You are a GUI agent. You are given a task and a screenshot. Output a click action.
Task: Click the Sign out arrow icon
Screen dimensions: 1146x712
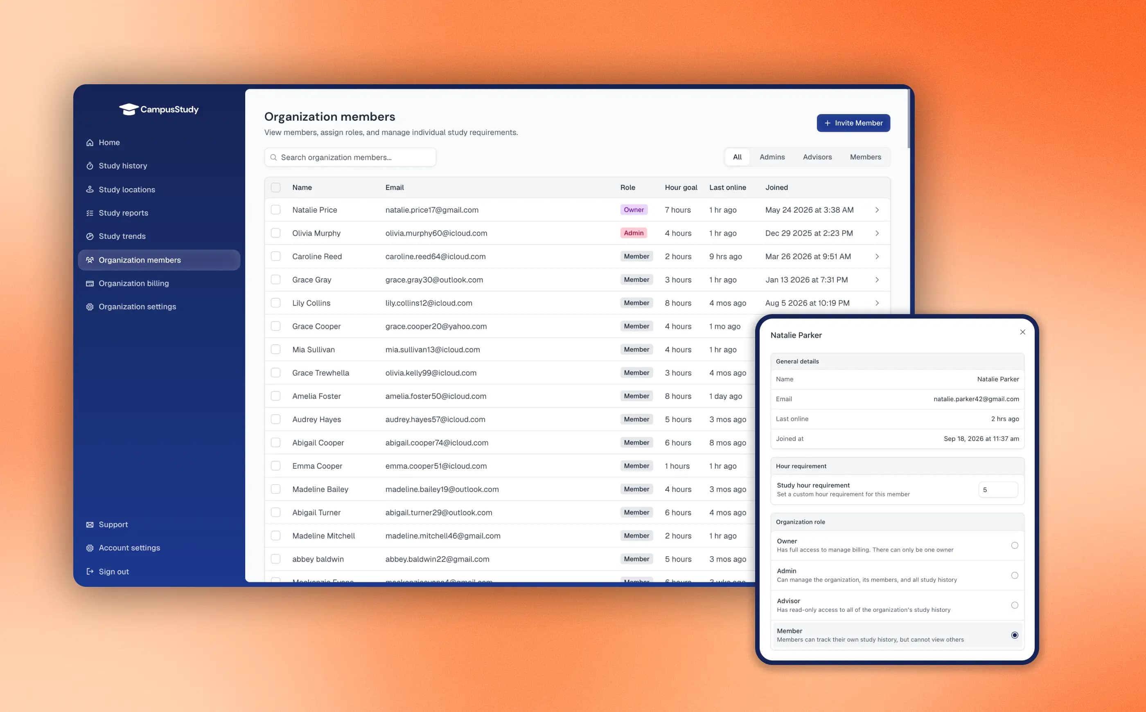click(90, 571)
